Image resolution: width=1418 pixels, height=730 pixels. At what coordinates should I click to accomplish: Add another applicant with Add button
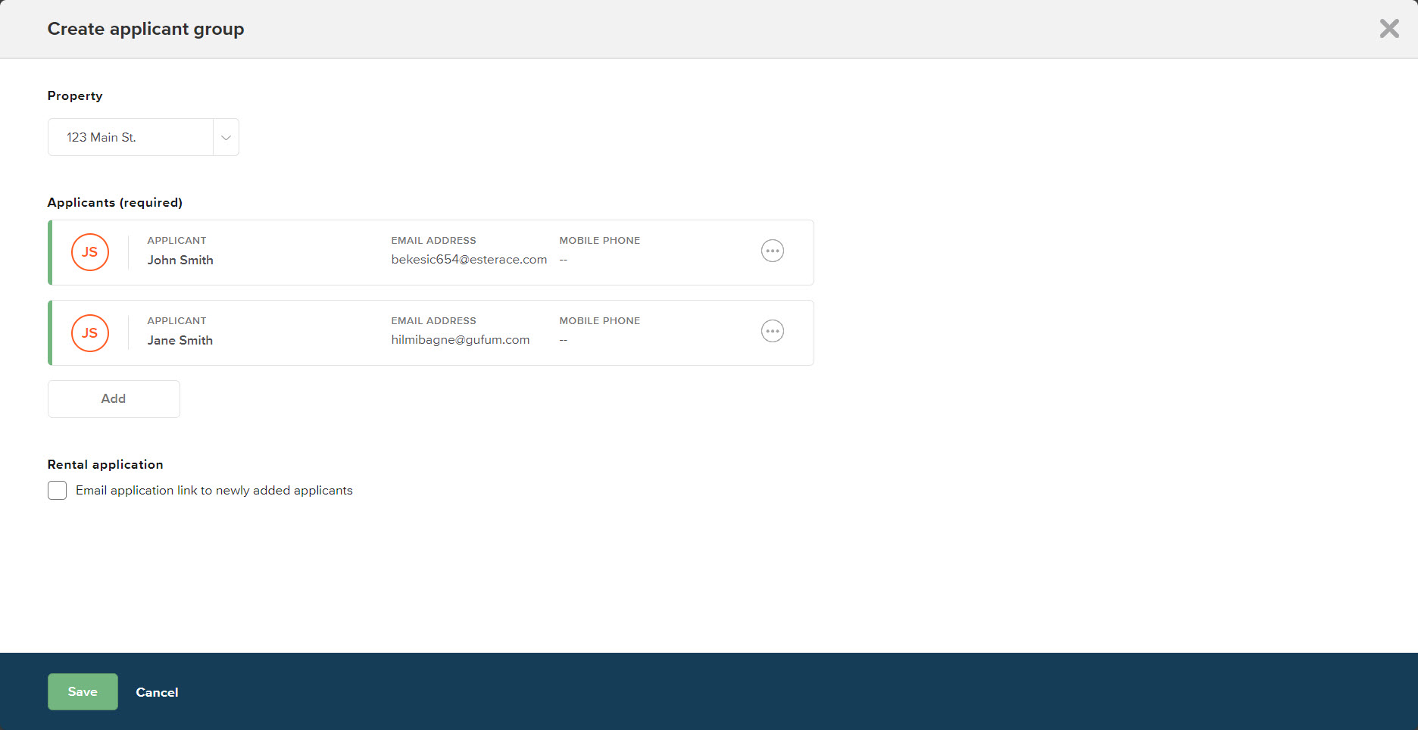[x=114, y=398]
